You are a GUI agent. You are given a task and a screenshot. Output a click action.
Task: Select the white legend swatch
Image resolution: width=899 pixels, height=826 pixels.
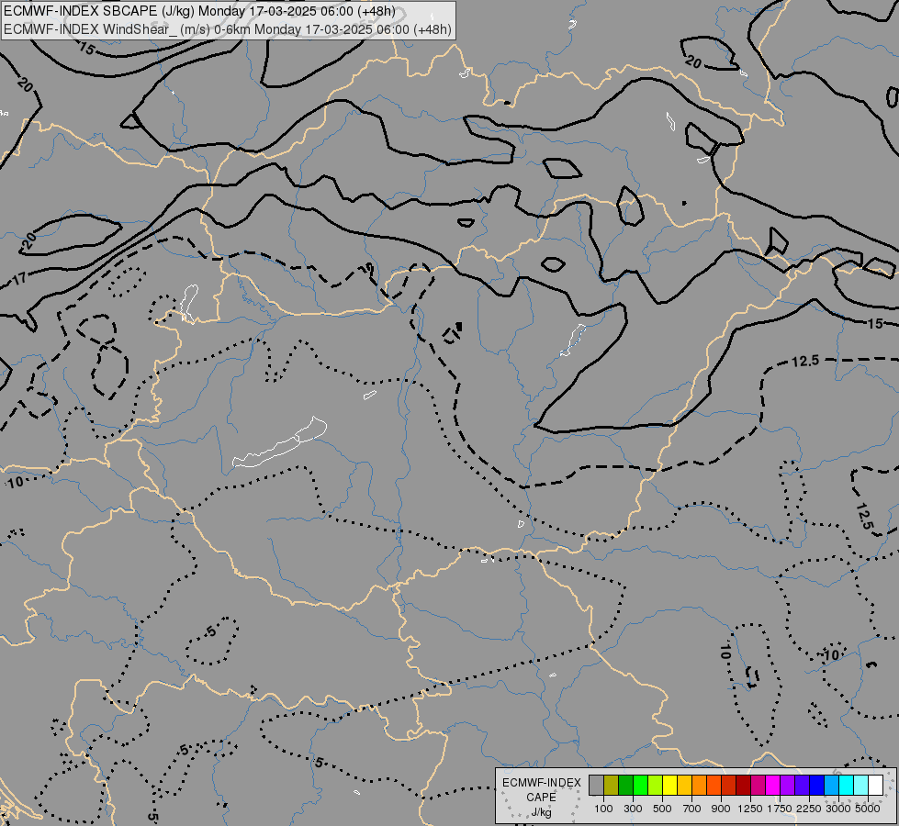(x=875, y=786)
